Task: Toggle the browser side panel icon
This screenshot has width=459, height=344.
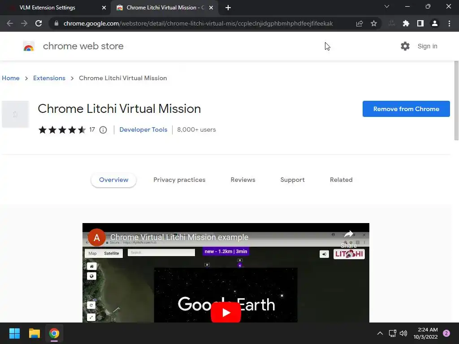Action: (x=420, y=23)
